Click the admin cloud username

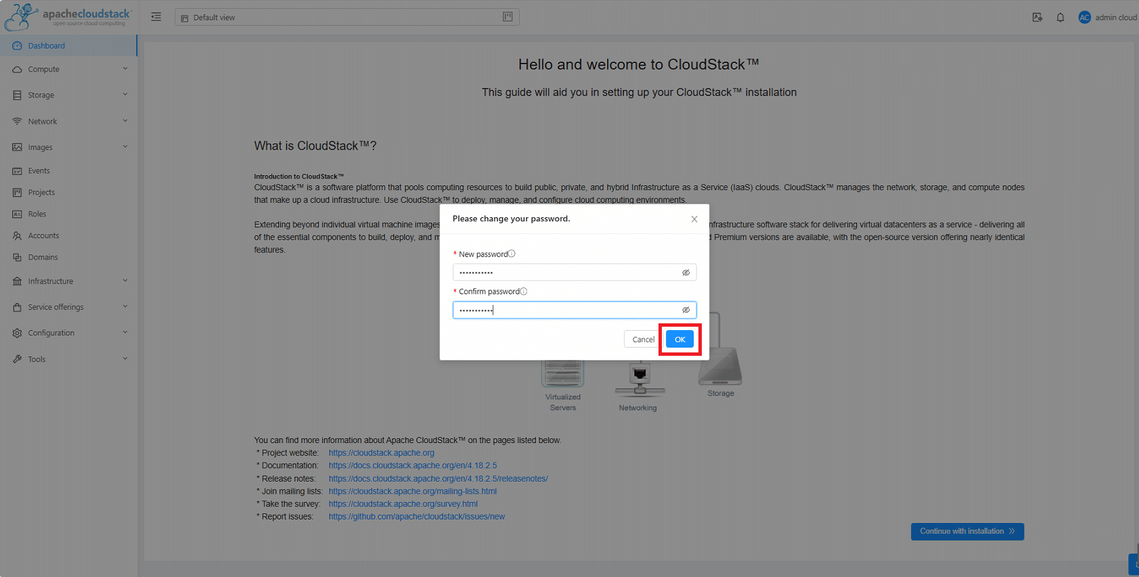tap(1116, 18)
